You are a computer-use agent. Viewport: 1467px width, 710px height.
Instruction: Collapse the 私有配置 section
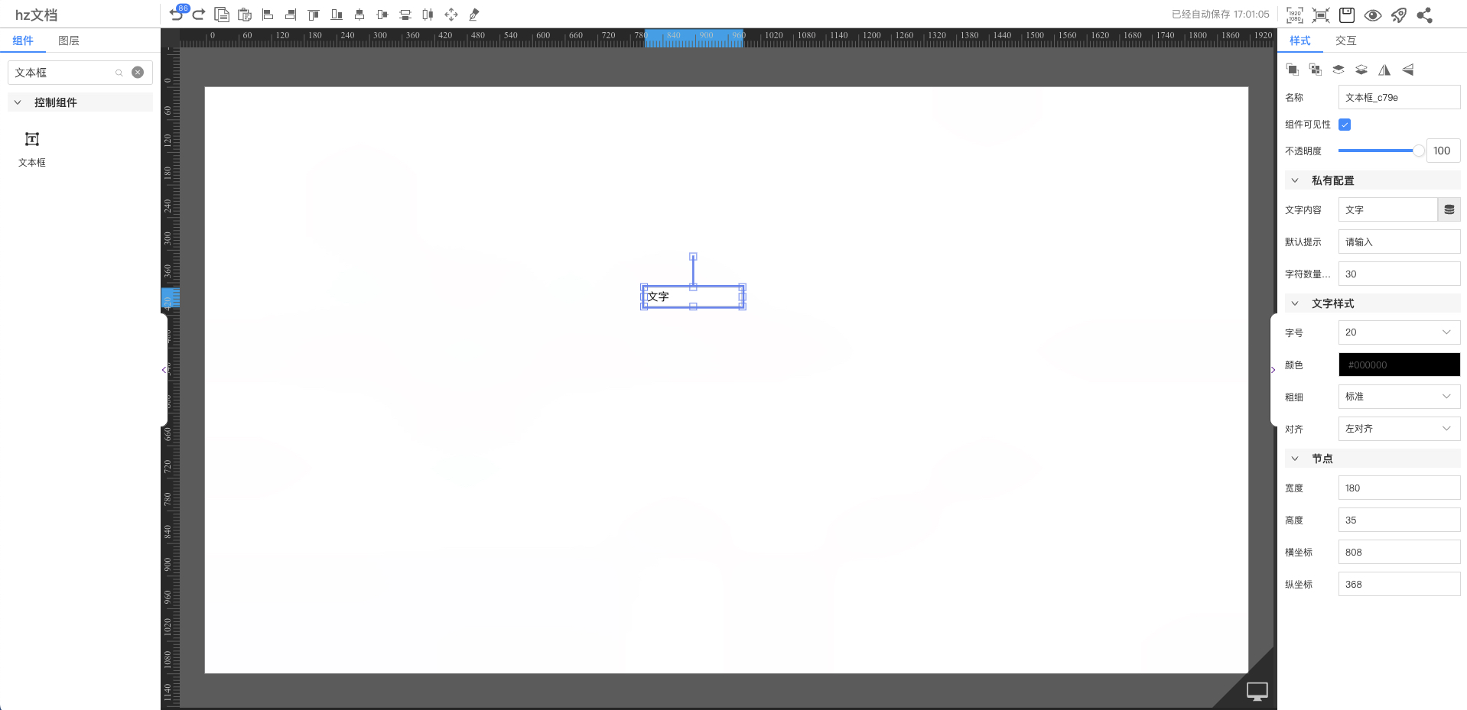(x=1295, y=180)
